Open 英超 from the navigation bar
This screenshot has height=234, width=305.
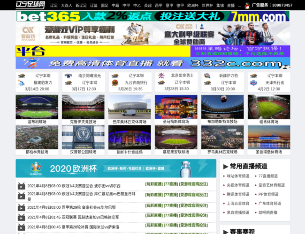[148, 6]
